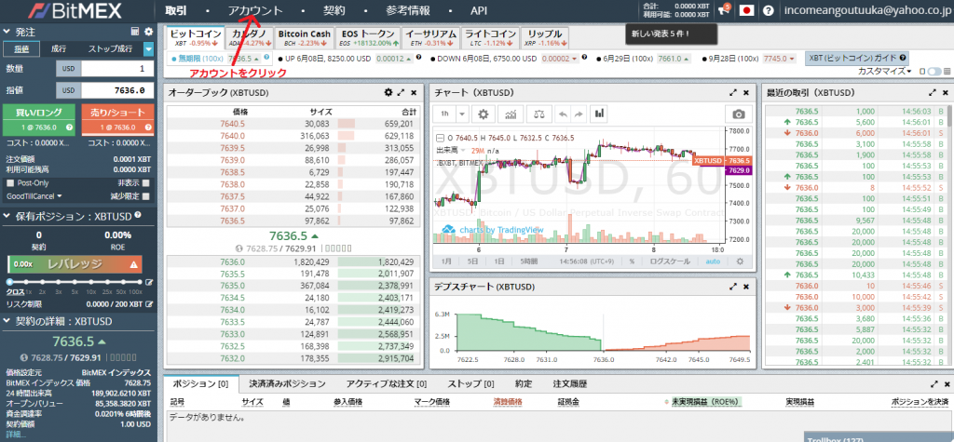This screenshot has width=954, height=442.
Task: Select the リップル XRP tab
Action: click(x=545, y=37)
